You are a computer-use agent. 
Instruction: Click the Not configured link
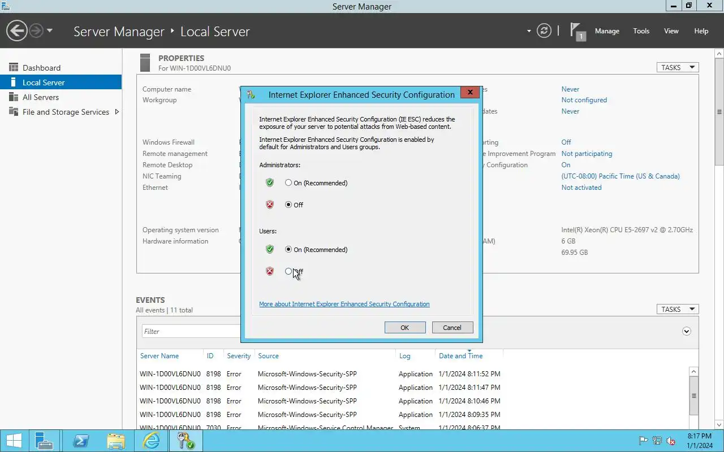(x=584, y=100)
